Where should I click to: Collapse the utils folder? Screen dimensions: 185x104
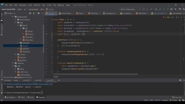(x=13, y=66)
